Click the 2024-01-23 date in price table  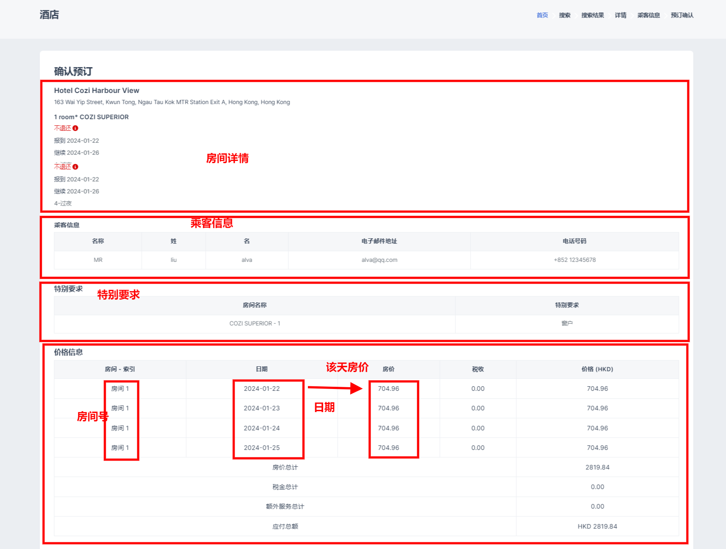pos(262,408)
